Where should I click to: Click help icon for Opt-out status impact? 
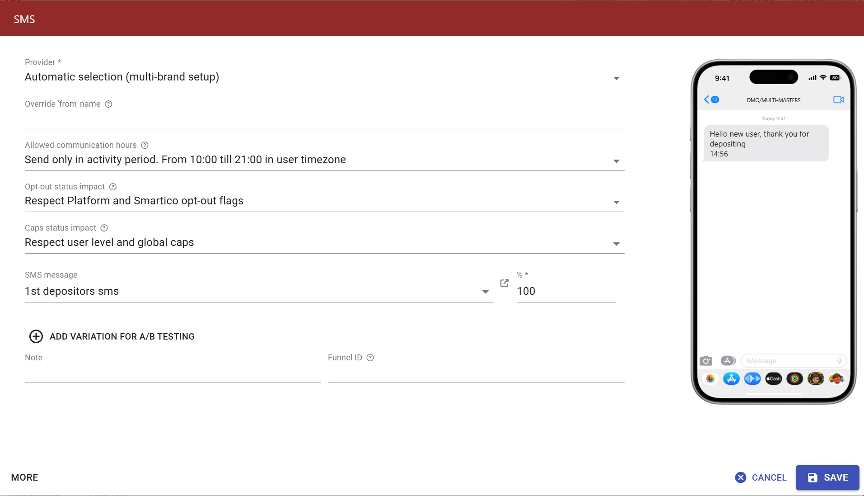coord(113,187)
